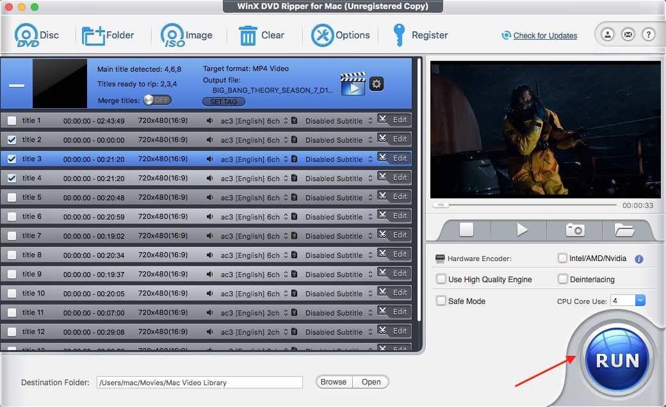Turn on the Merge titles toggle
666x407 pixels.
click(158, 100)
